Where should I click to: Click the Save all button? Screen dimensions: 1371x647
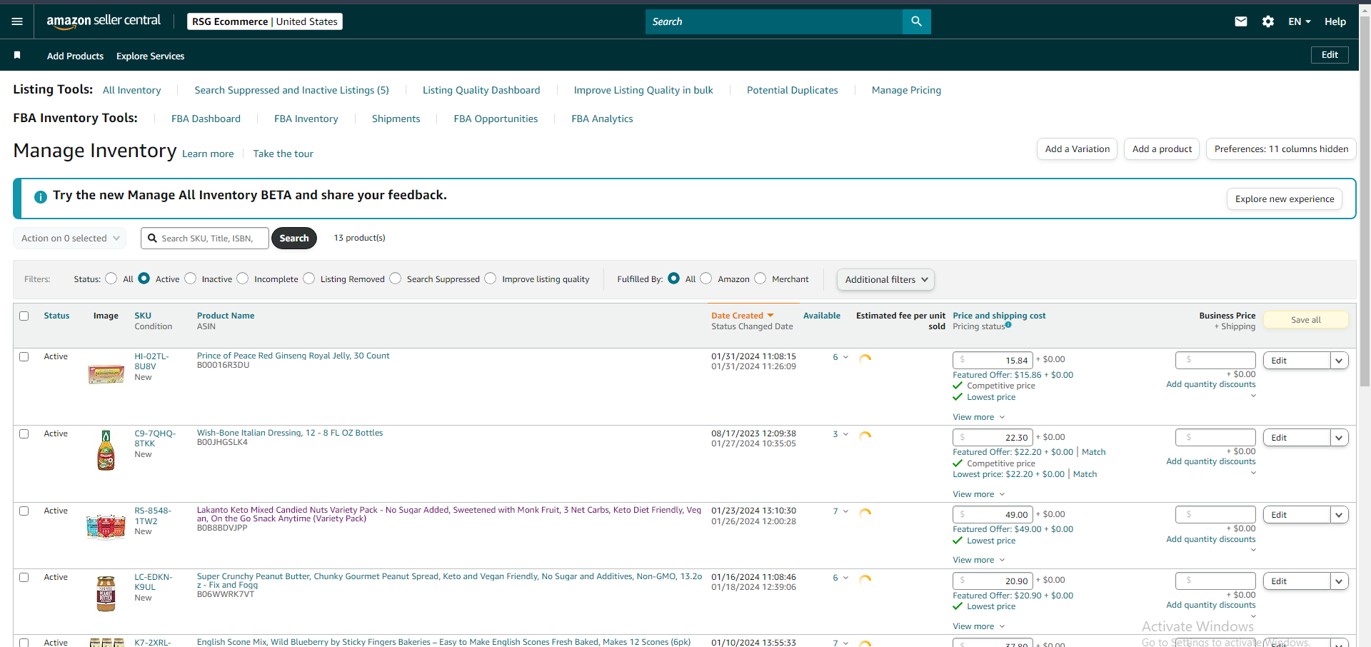tap(1306, 320)
